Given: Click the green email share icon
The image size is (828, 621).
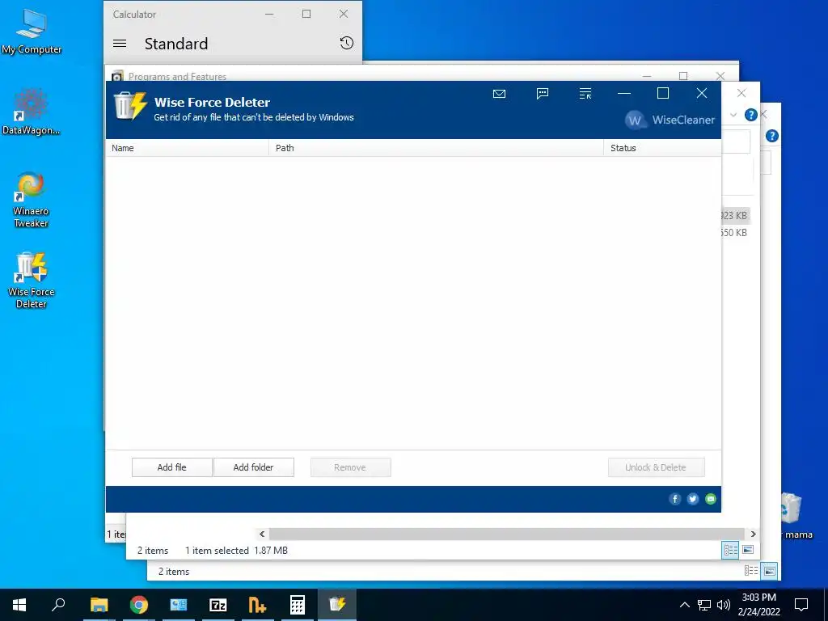Looking at the screenshot, I should tap(711, 499).
